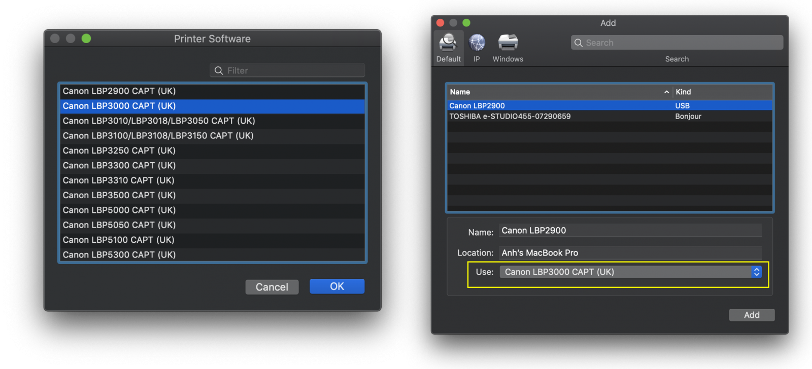Select Canon LBP5300 CAPT (UK) driver
The image size is (812, 369).
[213, 254]
